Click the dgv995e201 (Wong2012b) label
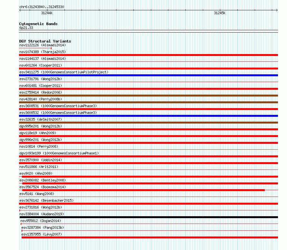 pyautogui.click(x=41, y=126)
